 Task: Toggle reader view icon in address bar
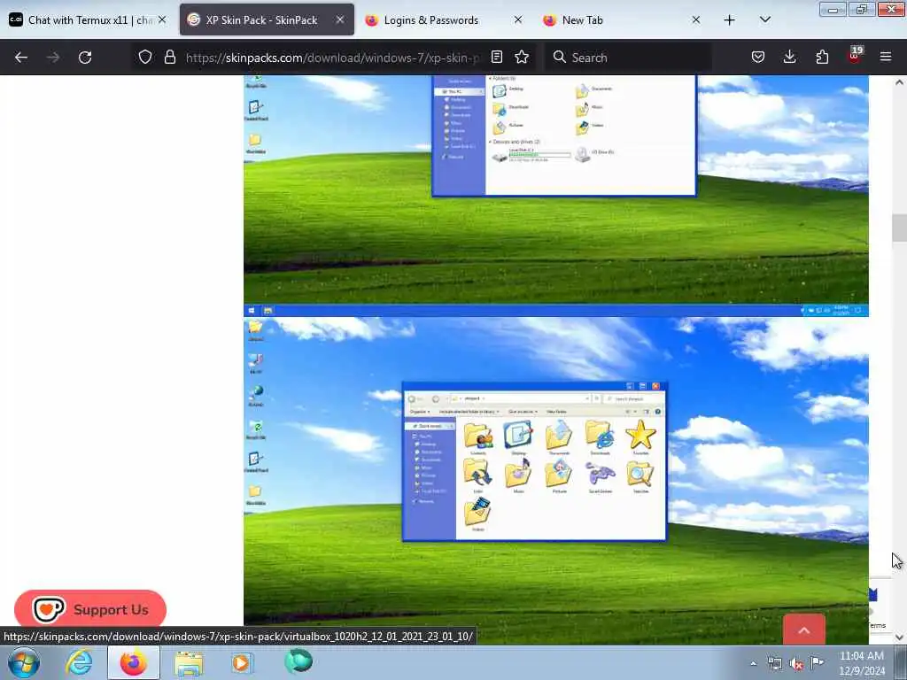click(x=496, y=57)
